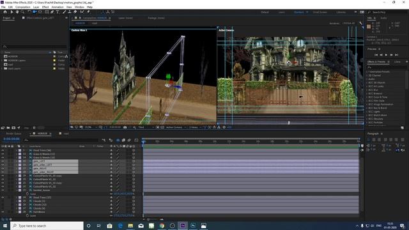Click the timeline current time indicator
This screenshot has width=409, height=230.
144,141
